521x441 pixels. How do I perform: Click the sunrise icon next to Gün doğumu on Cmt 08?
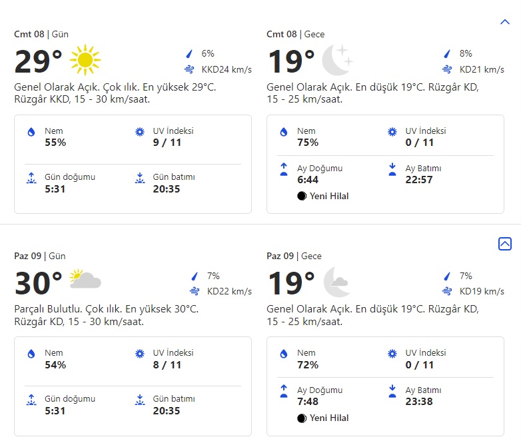coord(31,179)
